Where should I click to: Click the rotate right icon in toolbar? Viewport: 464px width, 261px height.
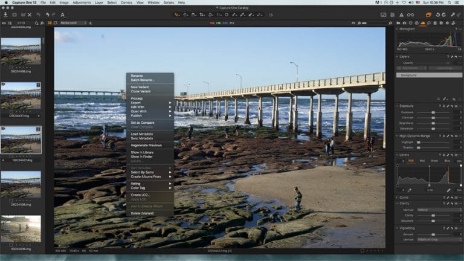point(444,14)
